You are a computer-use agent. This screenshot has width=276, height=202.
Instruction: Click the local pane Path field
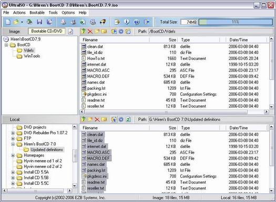click(210, 120)
